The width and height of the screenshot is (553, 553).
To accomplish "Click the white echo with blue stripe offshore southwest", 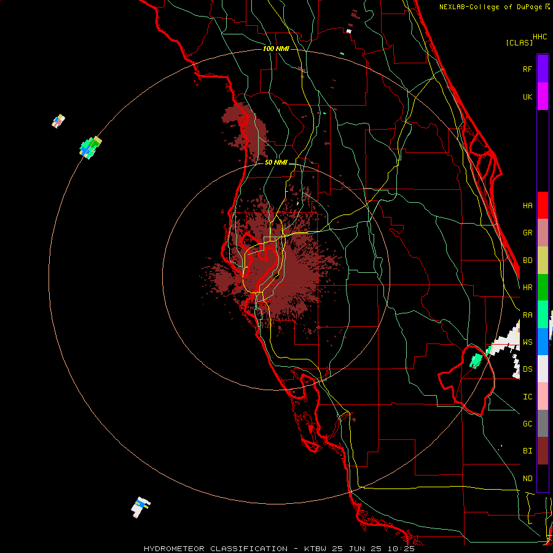I will coord(140,507).
